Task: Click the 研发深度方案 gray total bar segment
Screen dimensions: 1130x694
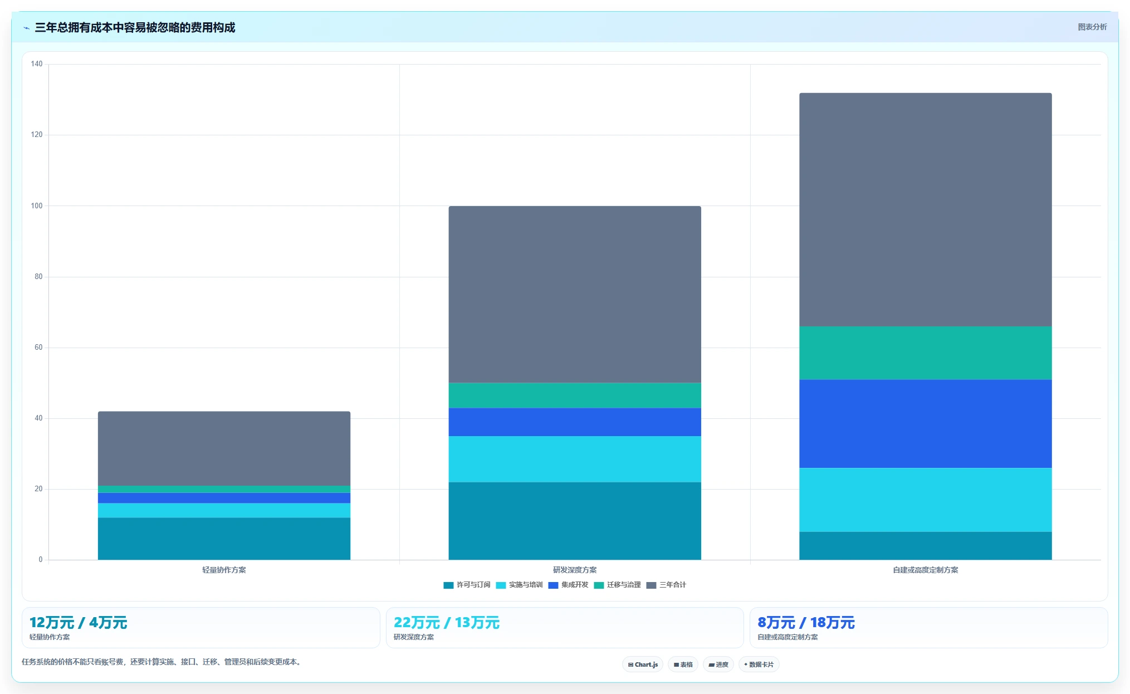Action: (575, 294)
